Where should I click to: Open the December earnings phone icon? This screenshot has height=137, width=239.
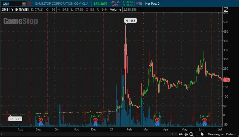pos(95,120)
